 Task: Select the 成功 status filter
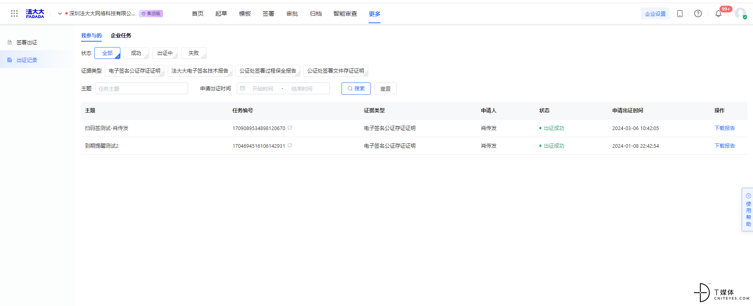pyautogui.click(x=136, y=53)
